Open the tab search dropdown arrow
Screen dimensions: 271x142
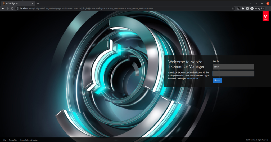pyautogui.click(x=251, y=3)
